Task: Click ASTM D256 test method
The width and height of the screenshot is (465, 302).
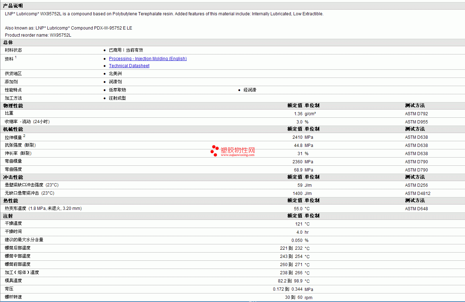Action: pyautogui.click(x=417, y=185)
